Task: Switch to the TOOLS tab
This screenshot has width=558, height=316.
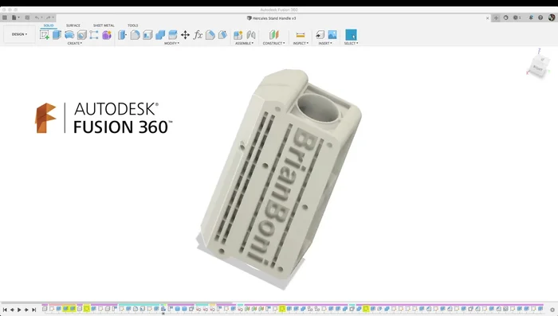Action: pyautogui.click(x=133, y=25)
